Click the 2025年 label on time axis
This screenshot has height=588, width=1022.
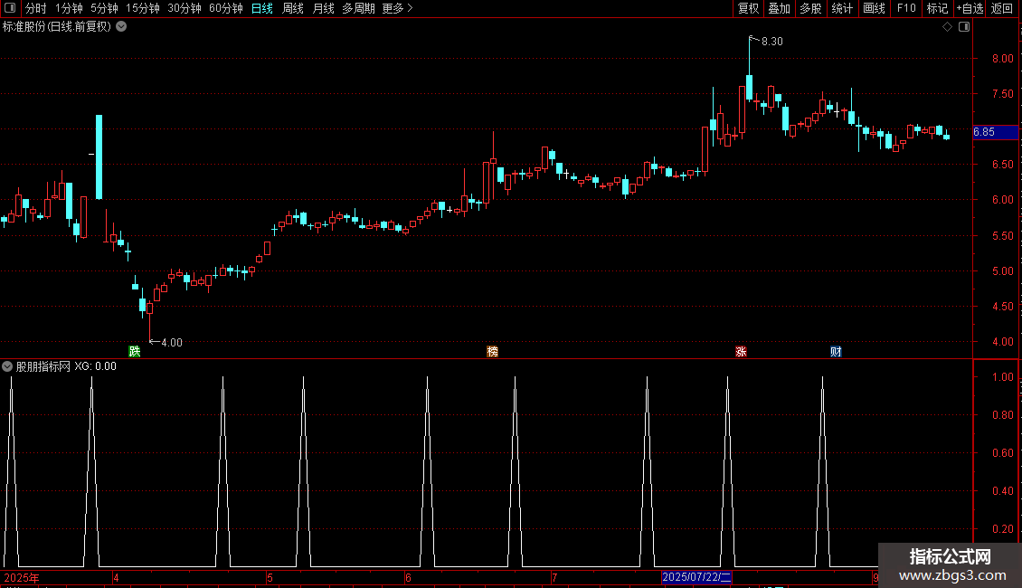pyautogui.click(x=22, y=577)
